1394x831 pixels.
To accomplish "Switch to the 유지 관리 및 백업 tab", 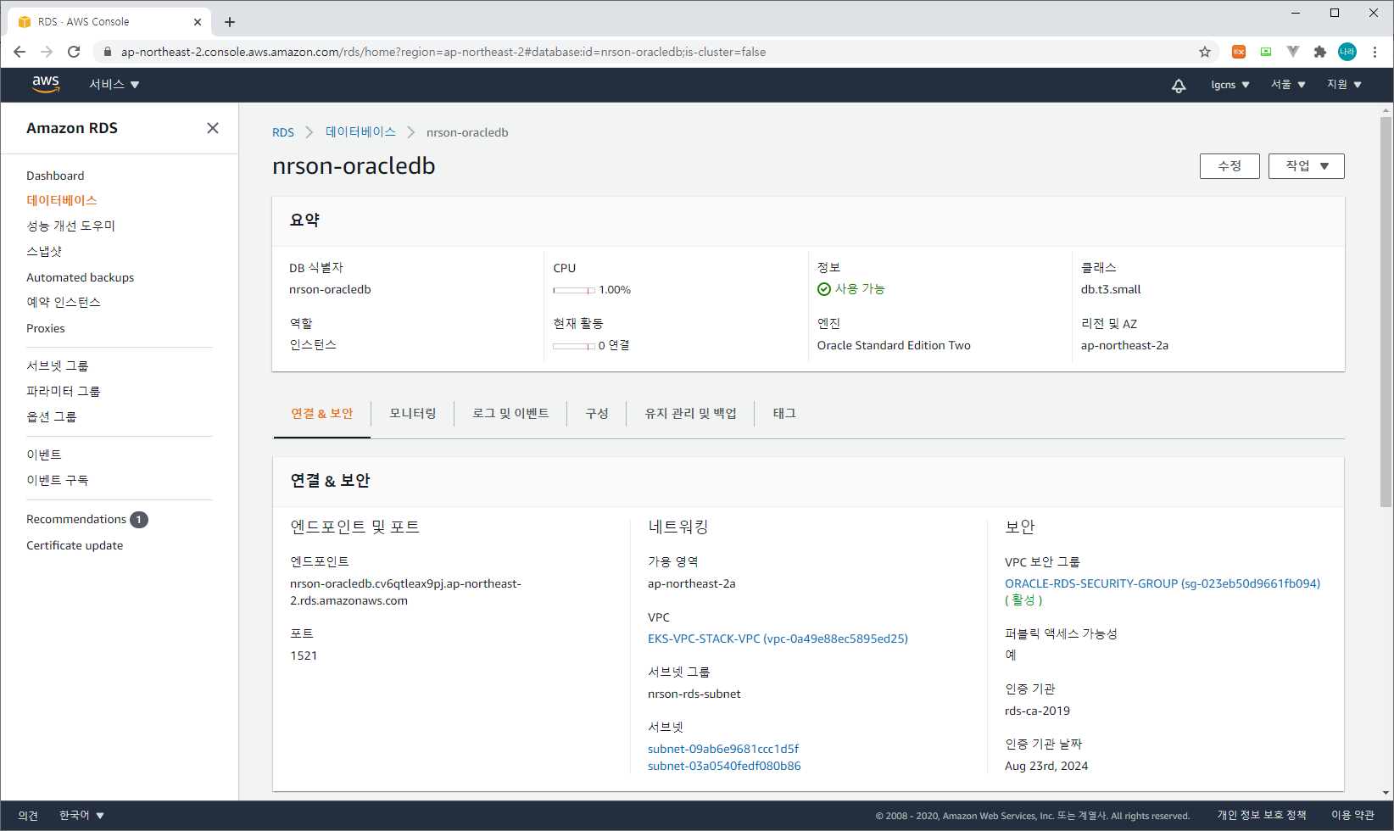I will tap(690, 414).
